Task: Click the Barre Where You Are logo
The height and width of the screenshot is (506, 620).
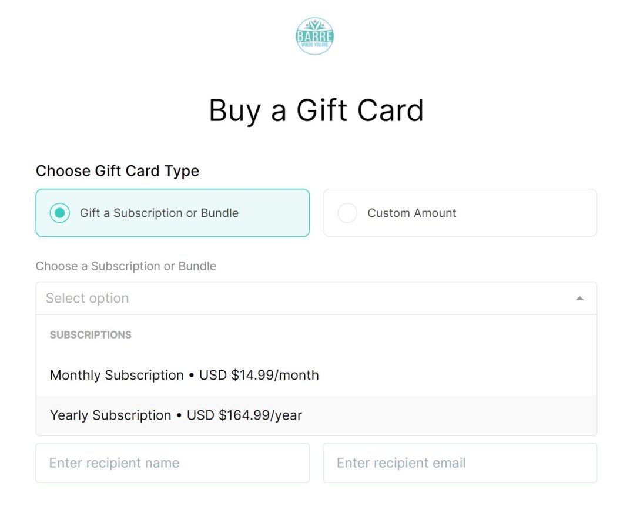Action: [x=315, y=35]
